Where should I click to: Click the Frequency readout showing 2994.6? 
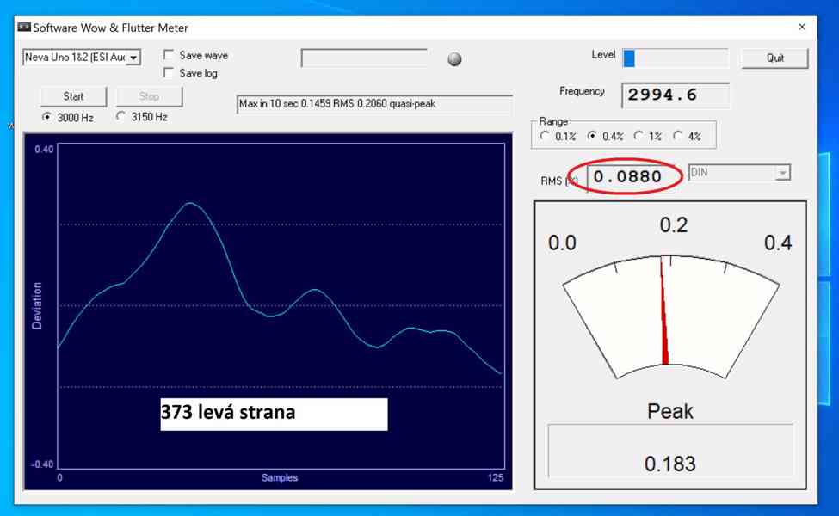pyautogui.click(x=675, y=95)
